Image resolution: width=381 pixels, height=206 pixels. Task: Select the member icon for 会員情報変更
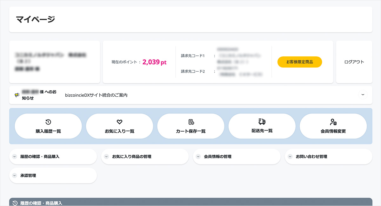point(333,121)
